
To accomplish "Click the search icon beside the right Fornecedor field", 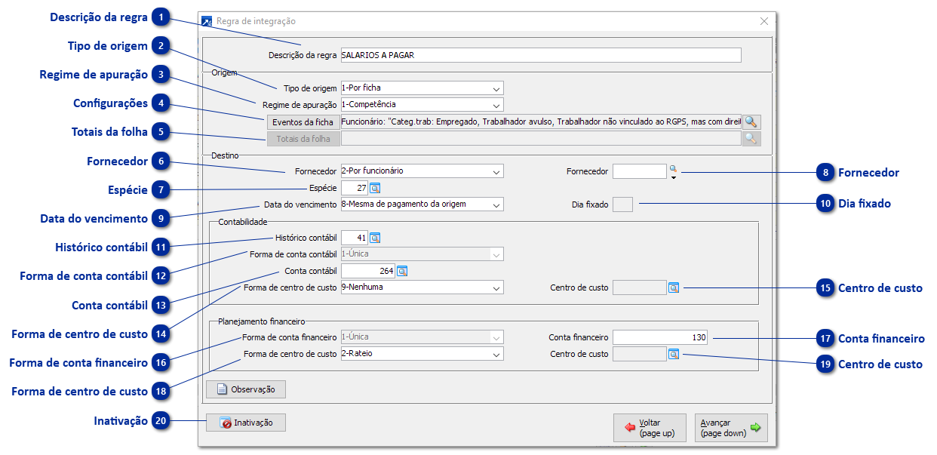I will click(x=673, y=170).
